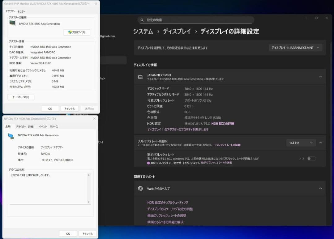Collapse the JAPANNEXT.MNT display information section
The height and width of the screenshot is (239, 334).
[x=320, y=76]
